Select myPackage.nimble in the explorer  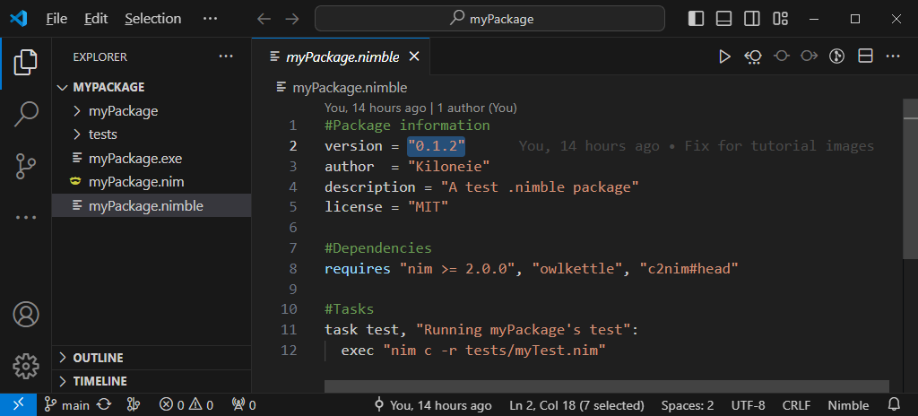click(x=151, y=205)
